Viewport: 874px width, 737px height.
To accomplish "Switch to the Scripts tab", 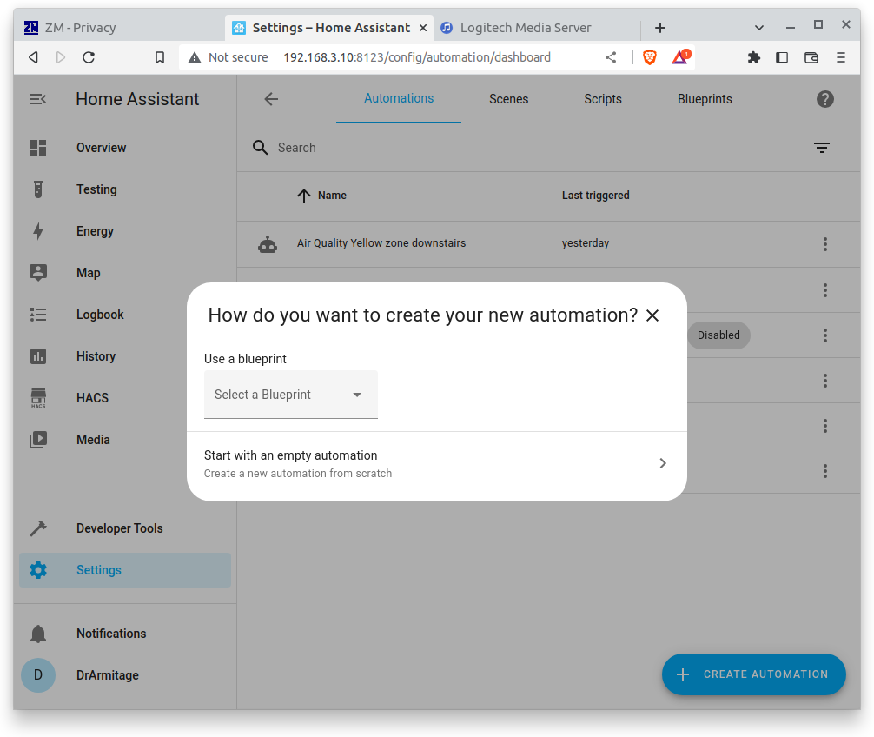I will (x=603, y=99).
